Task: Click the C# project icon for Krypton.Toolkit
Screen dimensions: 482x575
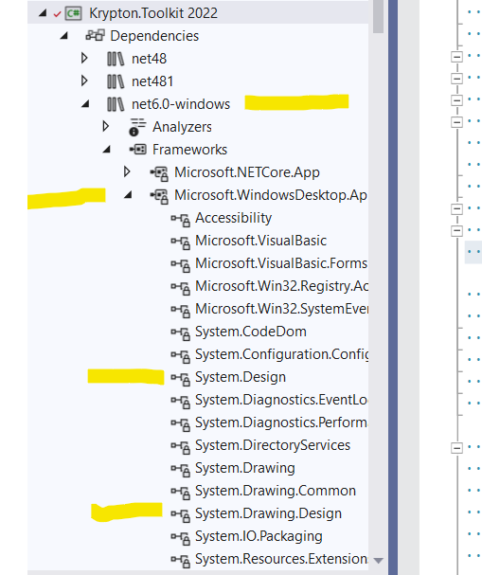Action: pyautogui.click(x=73, y=13)
